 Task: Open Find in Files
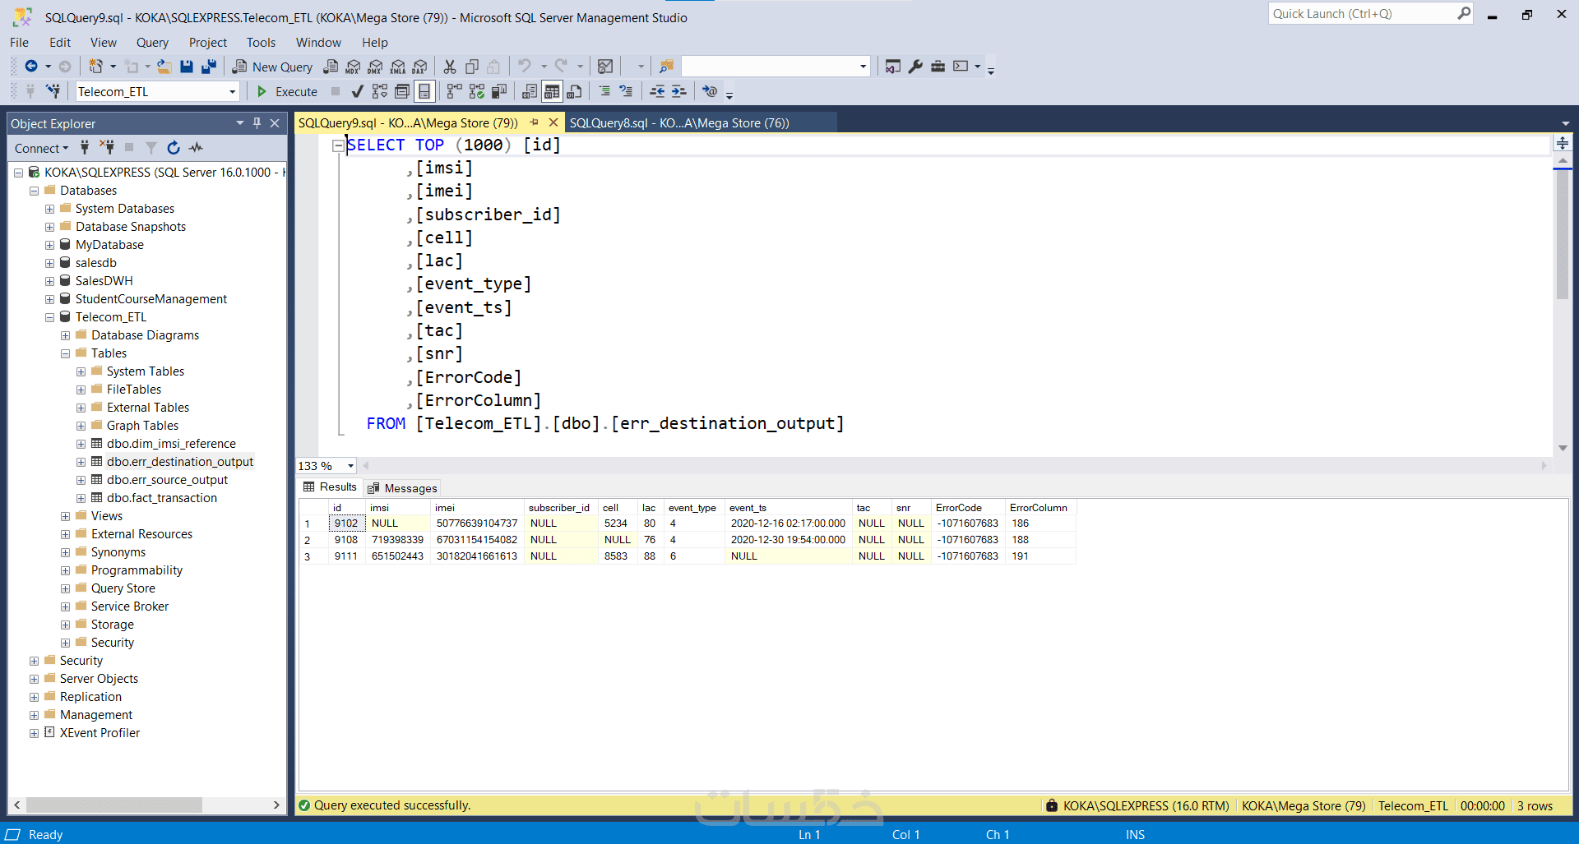666,67
